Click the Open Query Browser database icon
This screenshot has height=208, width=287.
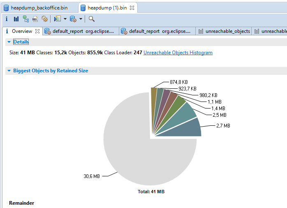point(73,19)
